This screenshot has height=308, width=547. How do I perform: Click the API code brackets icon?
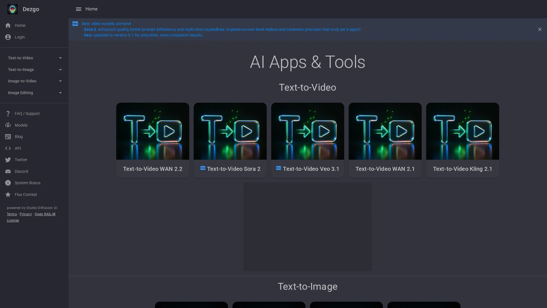point(8,148)
